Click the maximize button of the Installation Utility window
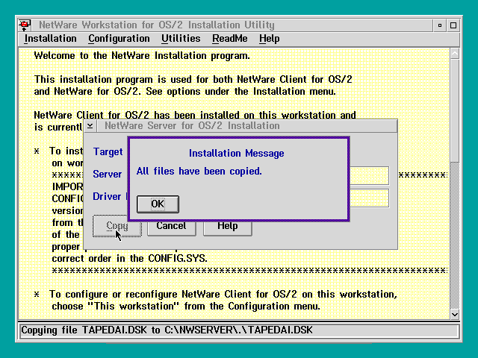The height and width of the screenshot is (358, 478). click(x=453, y=25)
